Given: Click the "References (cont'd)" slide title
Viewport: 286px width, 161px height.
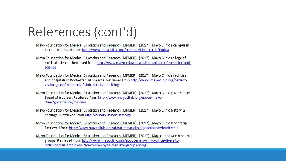Looking at the screenshot, I should (x=83, y=32).
